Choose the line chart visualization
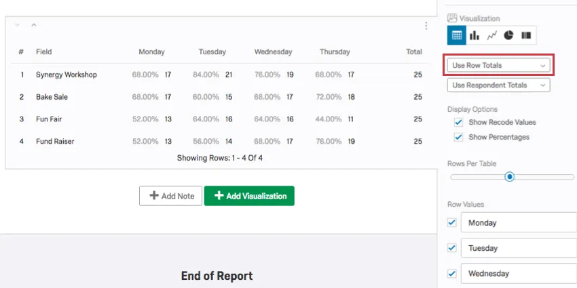Screen dimensions: 577x288 coord(491,35)
